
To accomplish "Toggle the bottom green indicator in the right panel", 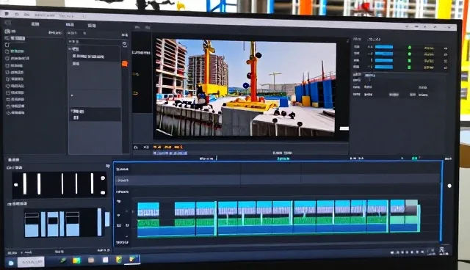I will (x=410, y=67).
